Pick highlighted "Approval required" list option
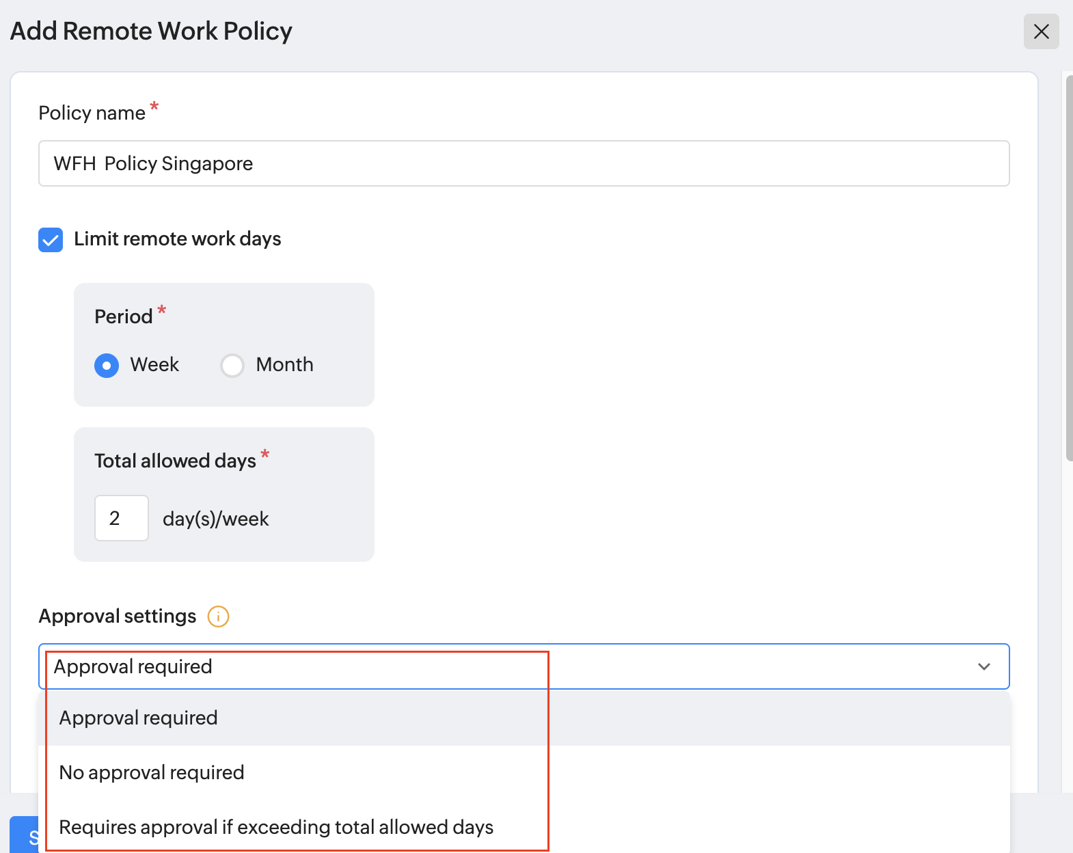The height and width of the screenshot is (853, 1073). [139, 718]
